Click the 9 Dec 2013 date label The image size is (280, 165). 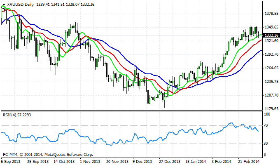click(x=142, y=161)
